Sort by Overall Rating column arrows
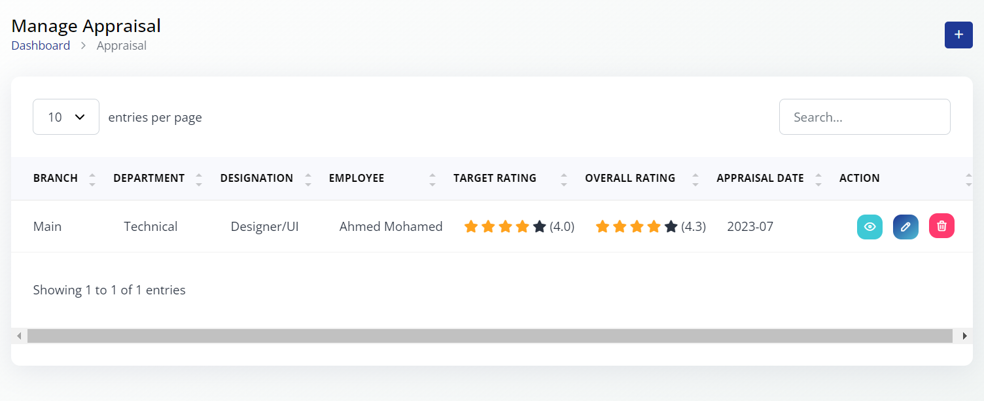984x401 pixels. [x=695, y=179]
